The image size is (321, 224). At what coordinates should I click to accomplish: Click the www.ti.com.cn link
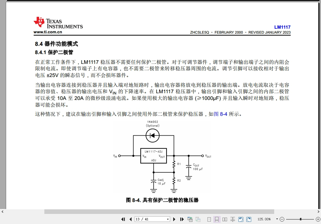pos(48,32)
